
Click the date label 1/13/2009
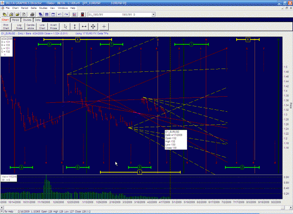click(x=88, y=202)
